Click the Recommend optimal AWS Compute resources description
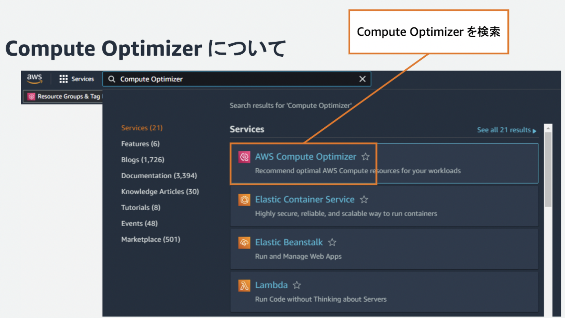 (x=358, y=171)
